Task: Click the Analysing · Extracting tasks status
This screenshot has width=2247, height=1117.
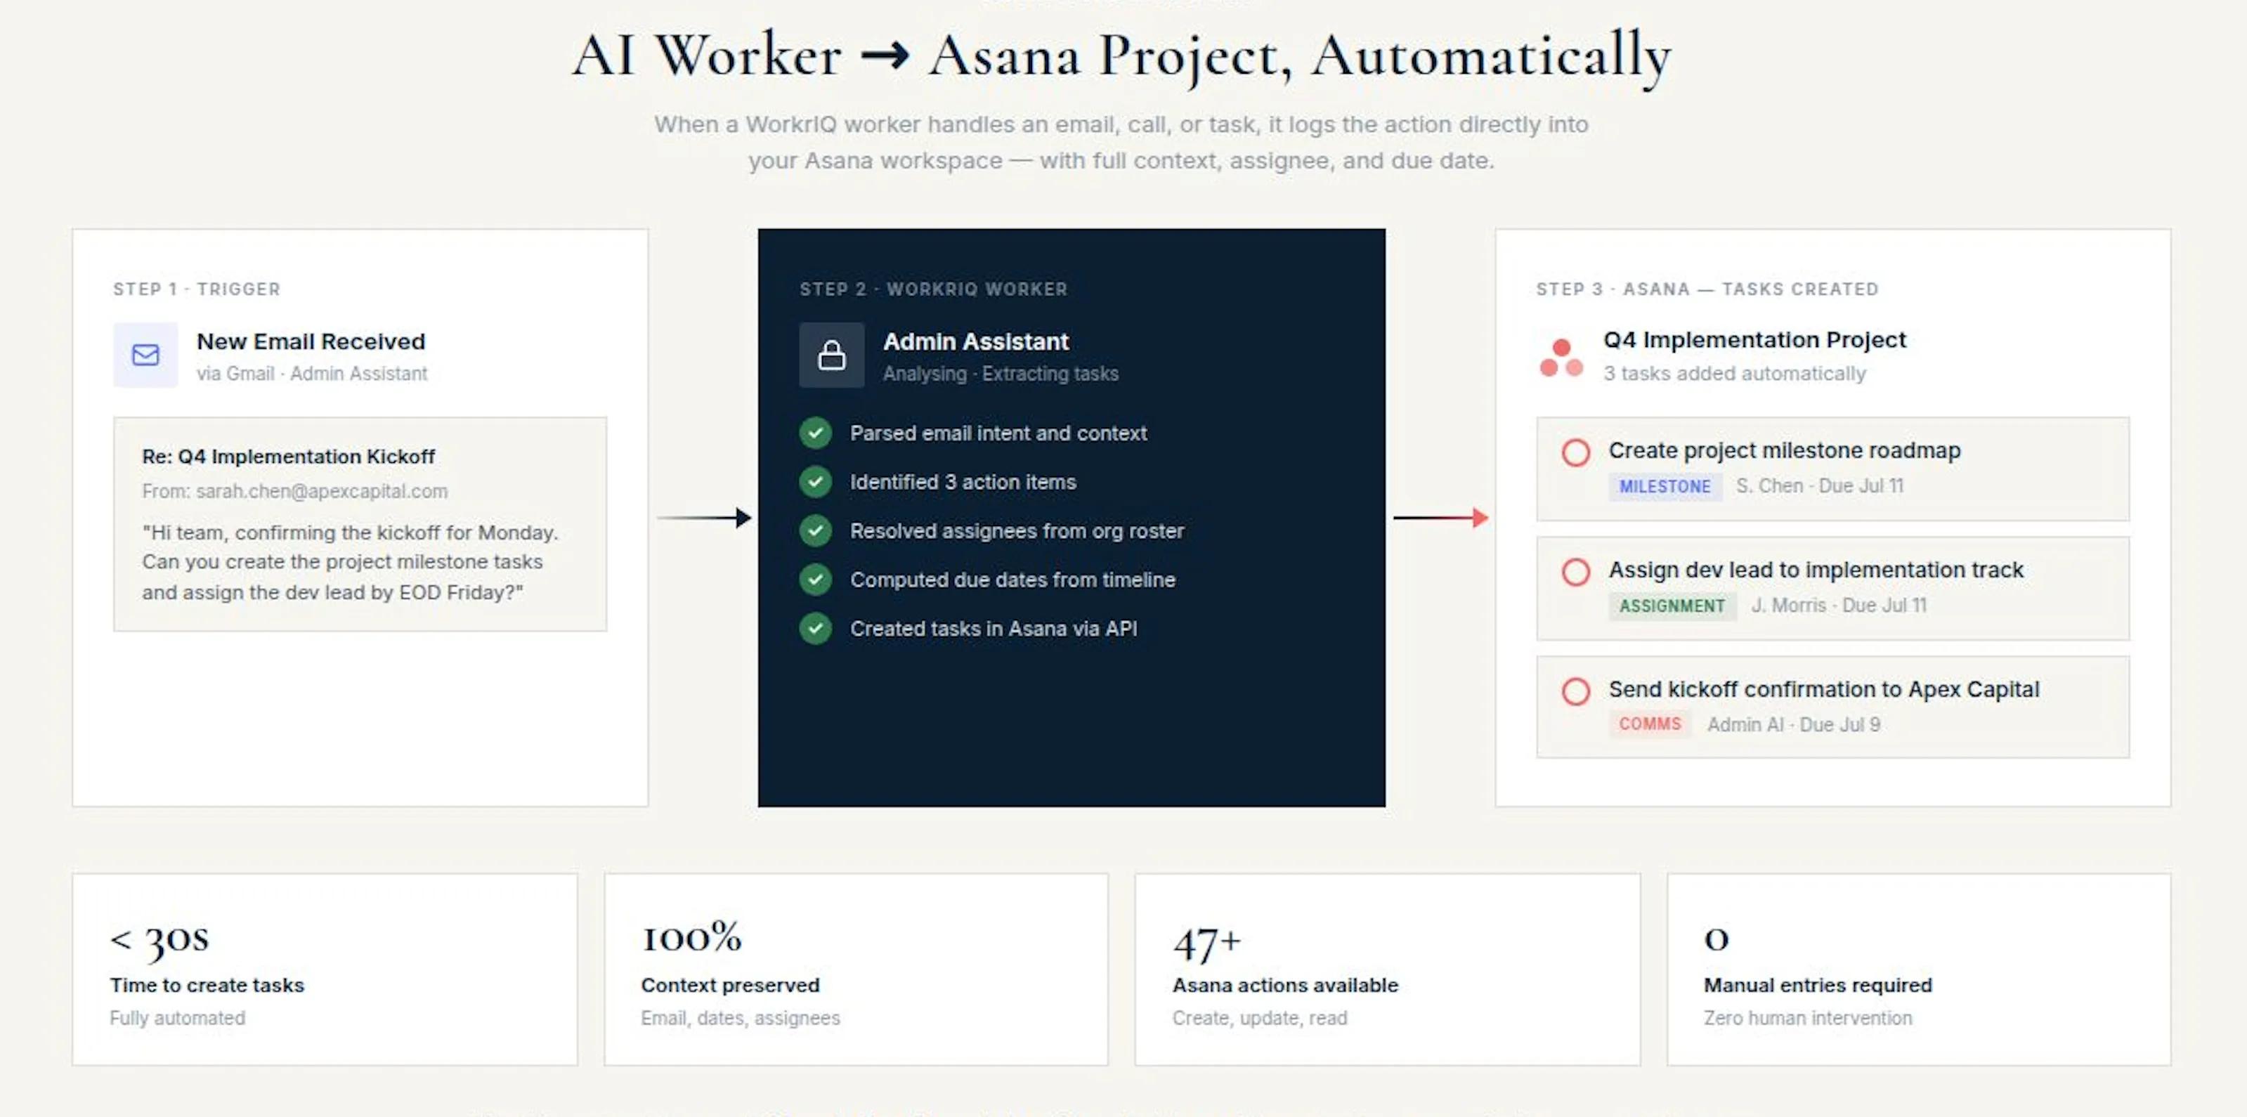Action: tap(1001, 374)
